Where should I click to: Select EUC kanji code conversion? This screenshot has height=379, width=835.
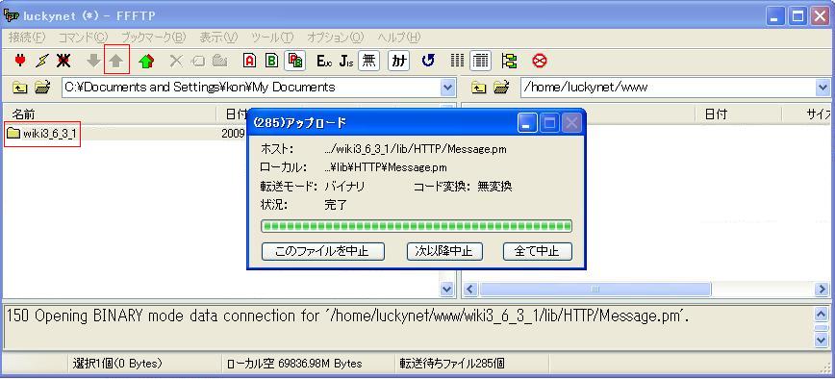(x=324, y=61)
